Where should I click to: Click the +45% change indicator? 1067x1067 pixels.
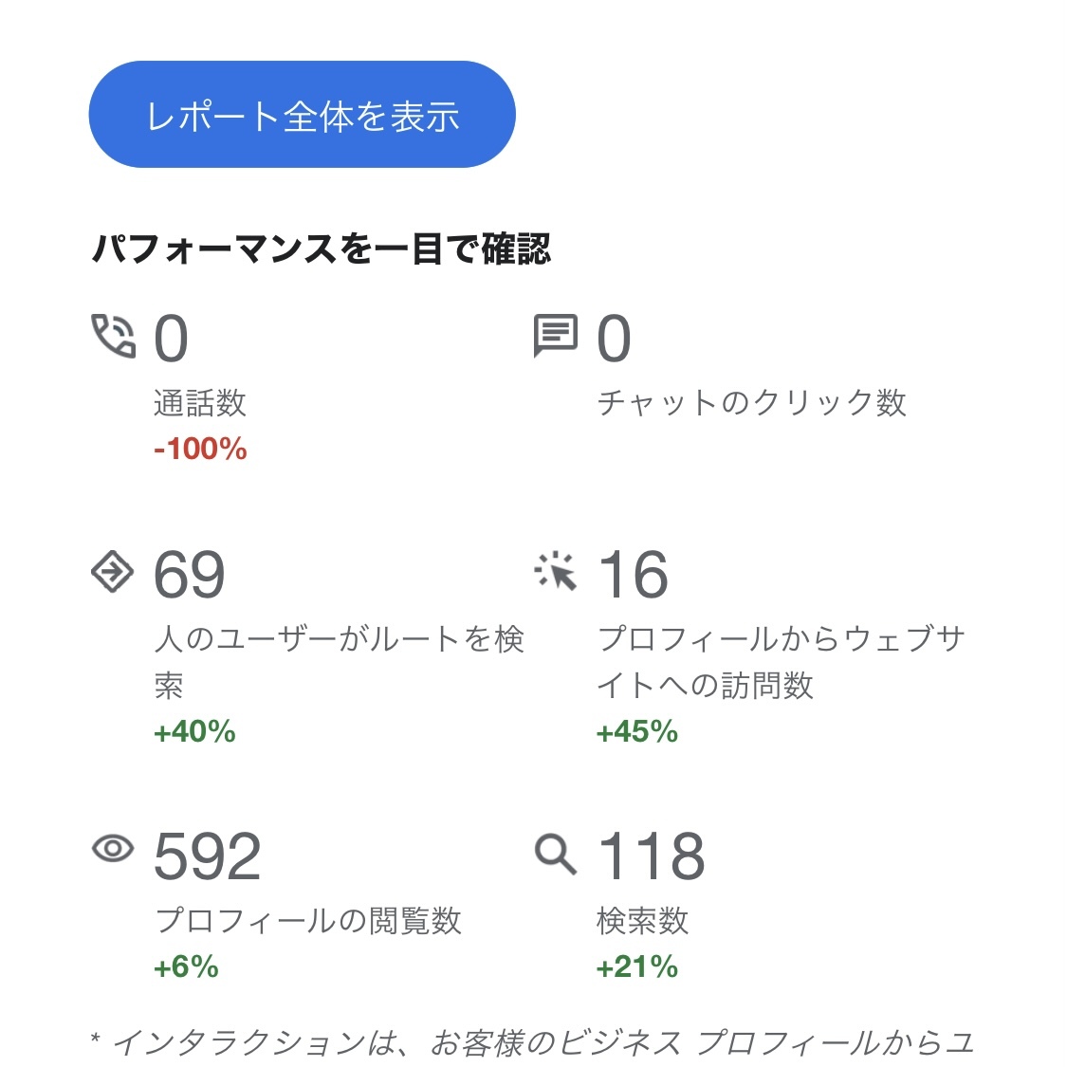click(636, 731)
